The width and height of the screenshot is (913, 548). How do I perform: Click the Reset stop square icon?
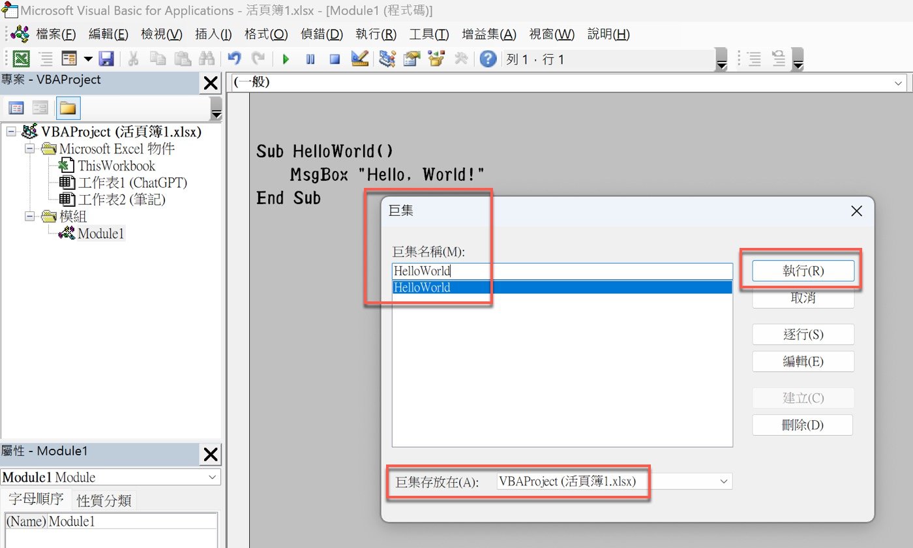click(335, 59)
